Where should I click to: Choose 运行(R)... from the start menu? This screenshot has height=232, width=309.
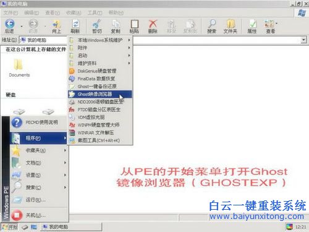coord(39,200)
